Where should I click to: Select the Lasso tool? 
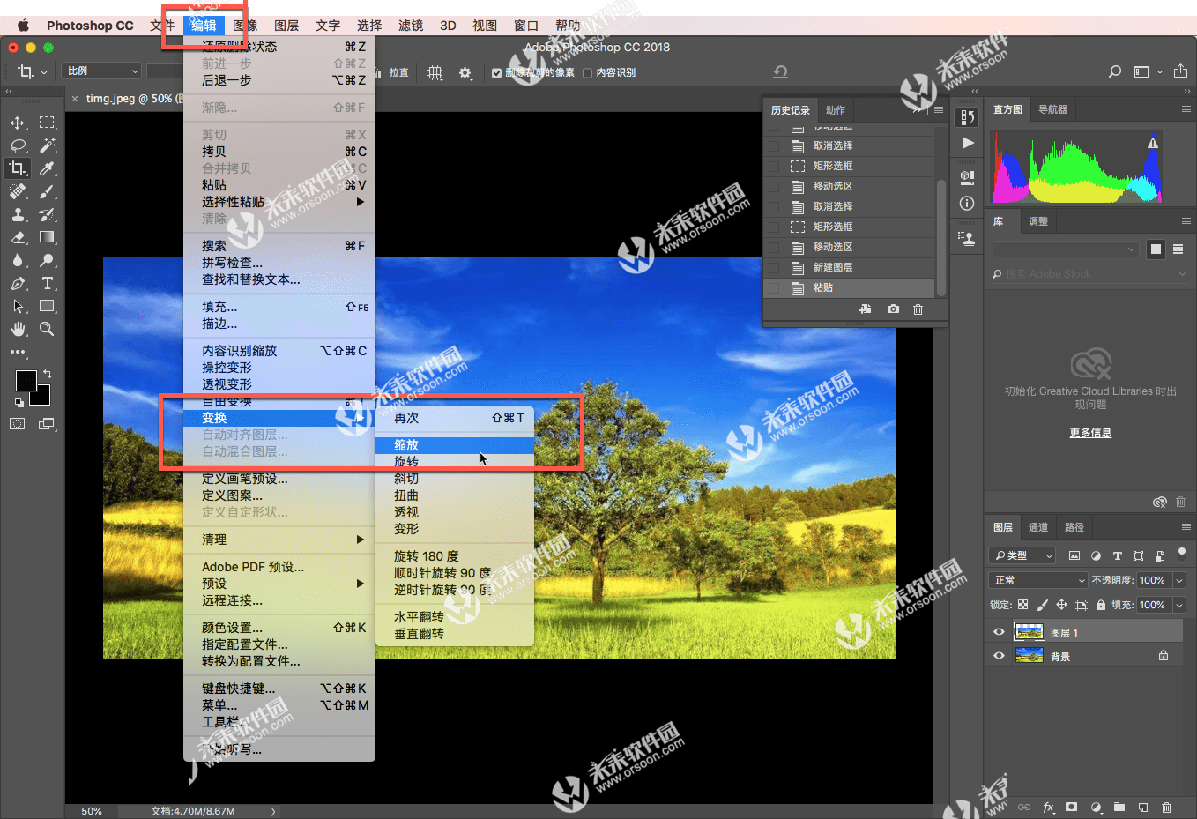click(x=18, y=145)
